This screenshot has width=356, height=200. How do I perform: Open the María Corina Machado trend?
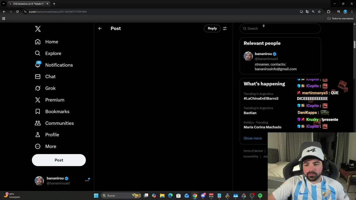[x=262, y=127]
